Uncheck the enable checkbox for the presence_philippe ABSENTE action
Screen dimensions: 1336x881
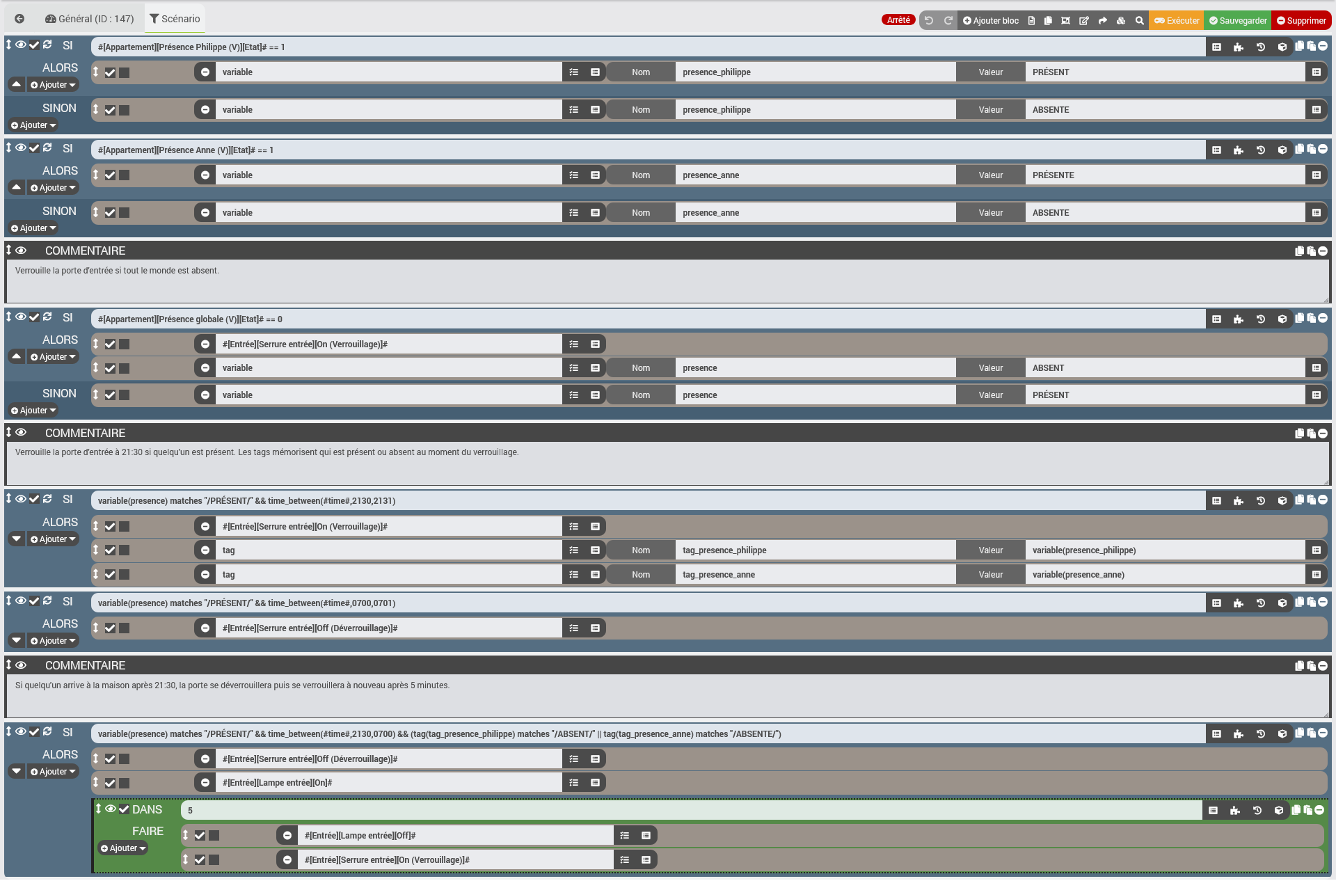coord(110,110)
